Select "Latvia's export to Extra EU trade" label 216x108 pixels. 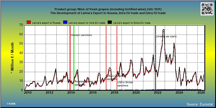coord(132,23)
